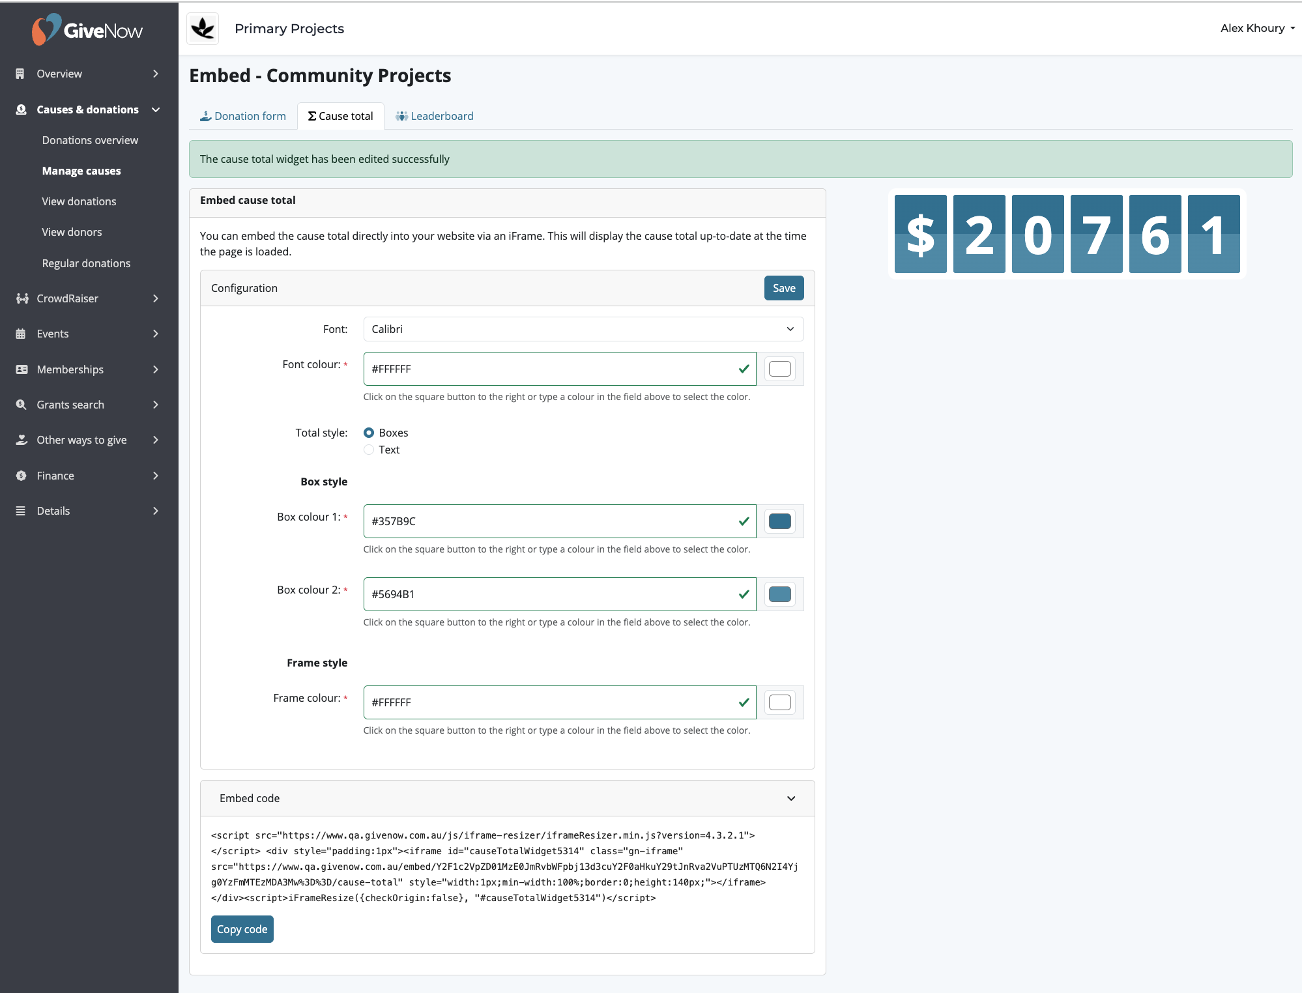Click the Finance dollar icon
1302x993 pixels.
click(21, 476)
